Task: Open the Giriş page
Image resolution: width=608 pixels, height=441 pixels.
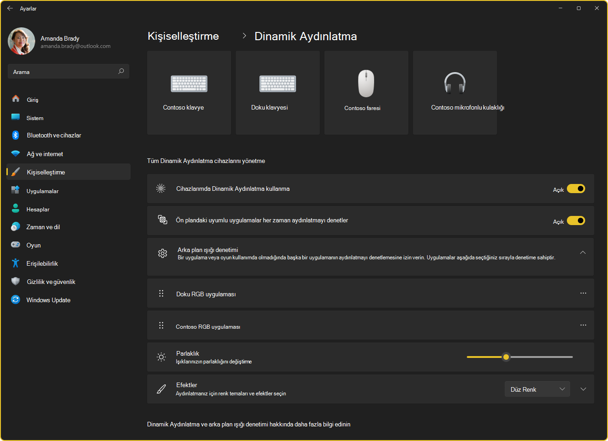Action: [69, 99]
